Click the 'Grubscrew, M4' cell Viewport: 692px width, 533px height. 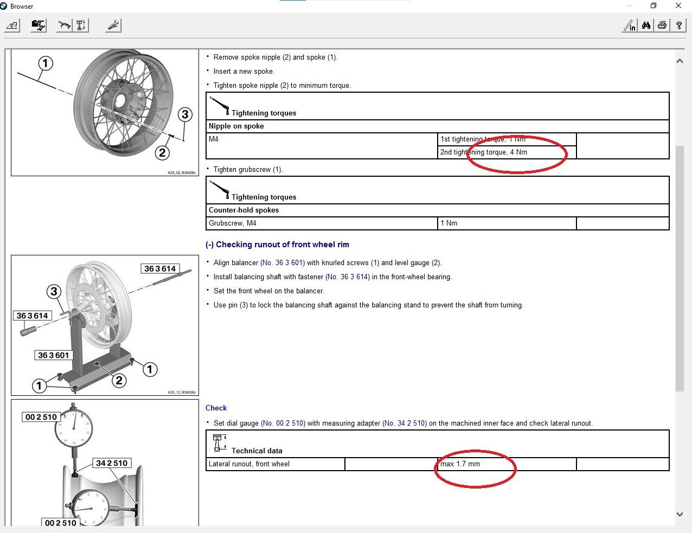click(322, 223)
